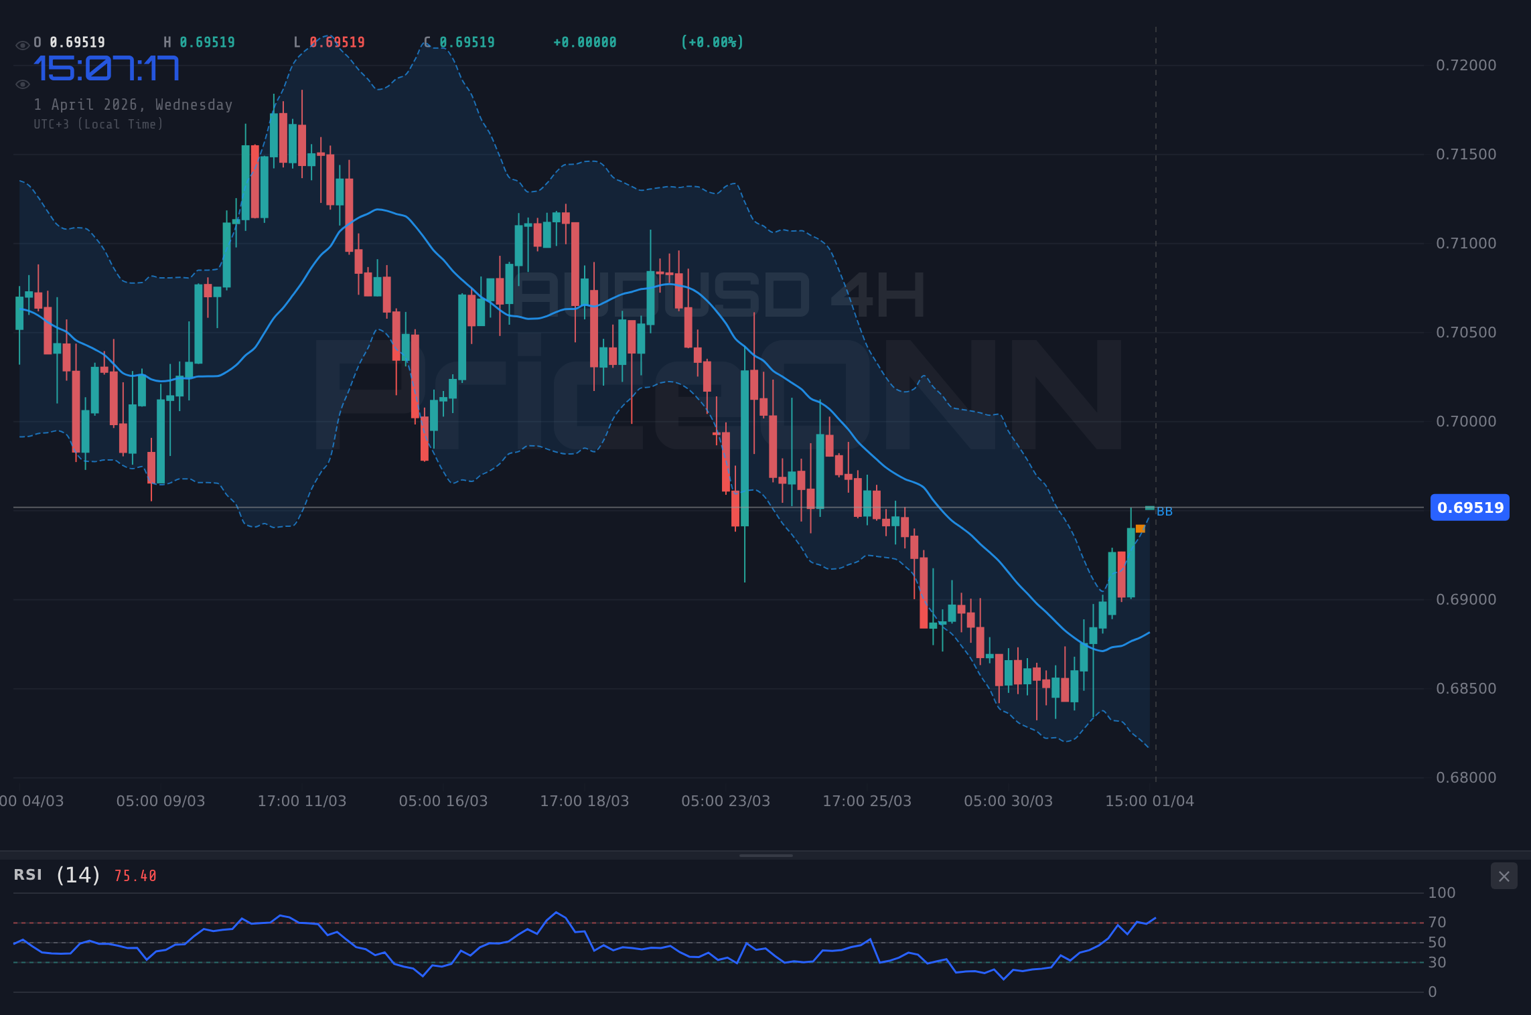Click the 0.68500 price axis label

pos(1466,689)
